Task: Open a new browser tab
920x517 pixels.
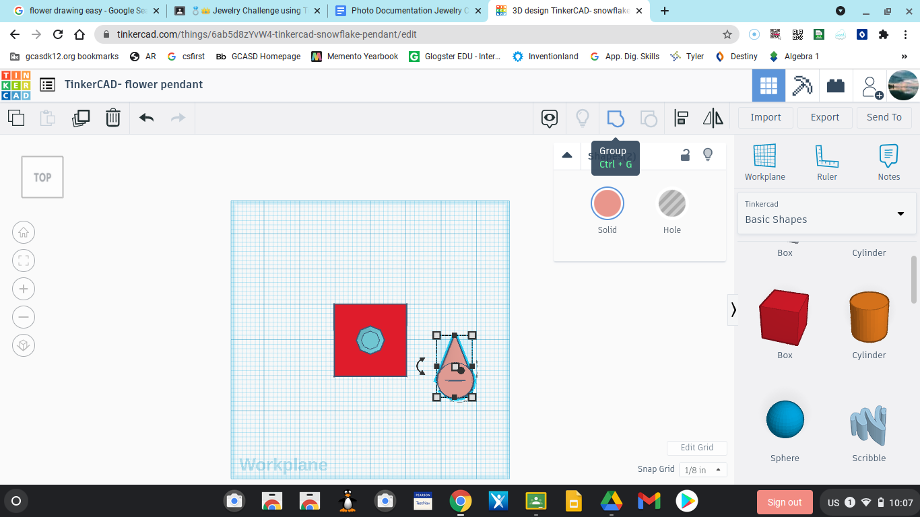Action: tap(665, 11)
